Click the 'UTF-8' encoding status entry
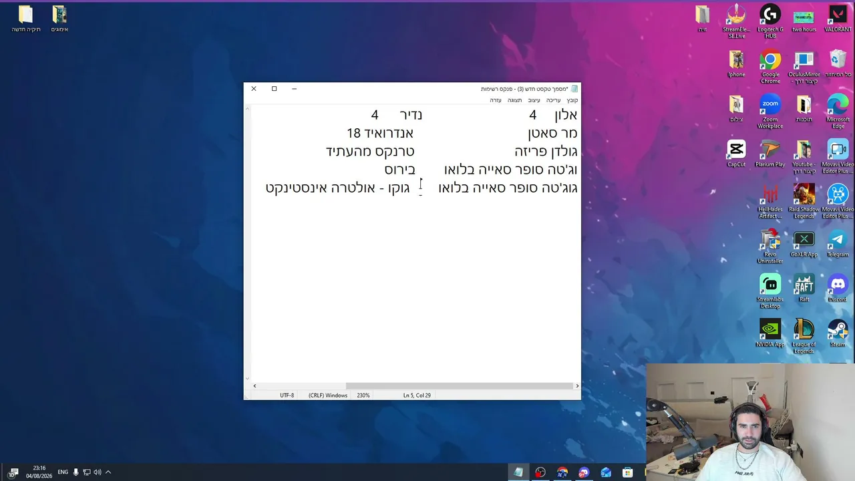Image resolution: width=855 pixels, height=481 pixels. (x=287, y=395)
